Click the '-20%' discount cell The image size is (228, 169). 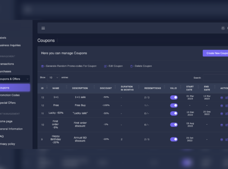106,139
